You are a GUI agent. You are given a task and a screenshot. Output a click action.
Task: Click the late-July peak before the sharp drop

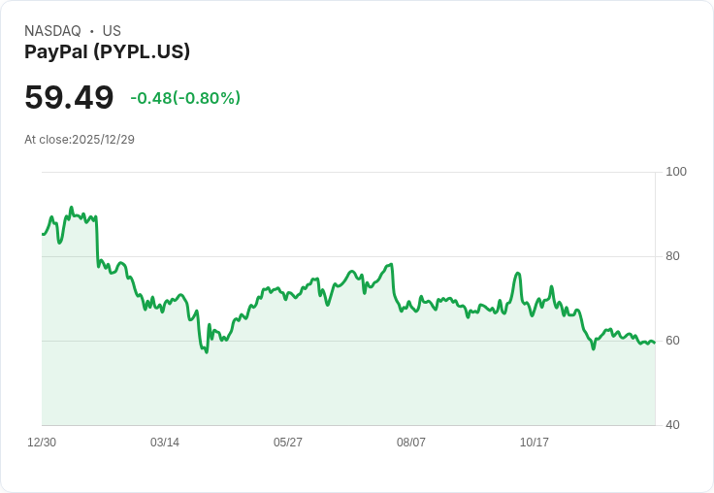tap(391, 264)
